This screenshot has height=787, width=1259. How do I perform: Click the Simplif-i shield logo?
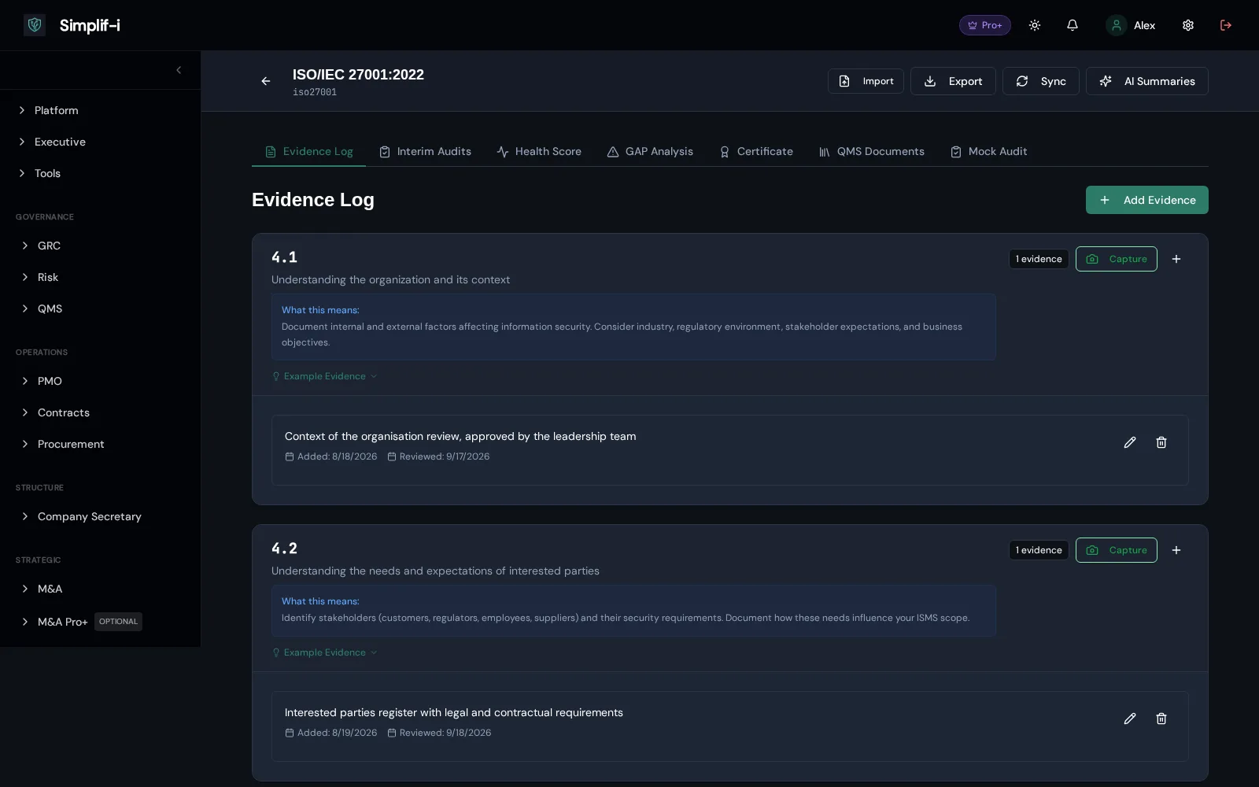(x=35, y=25)
